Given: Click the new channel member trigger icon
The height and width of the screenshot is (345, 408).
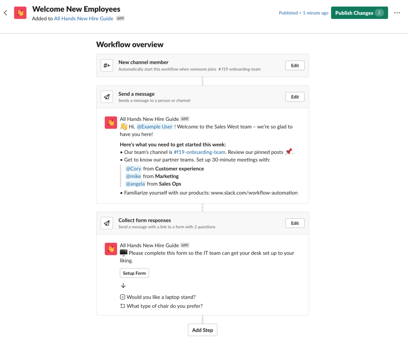Looking at the screenshot, I should [x=107, y=65].
